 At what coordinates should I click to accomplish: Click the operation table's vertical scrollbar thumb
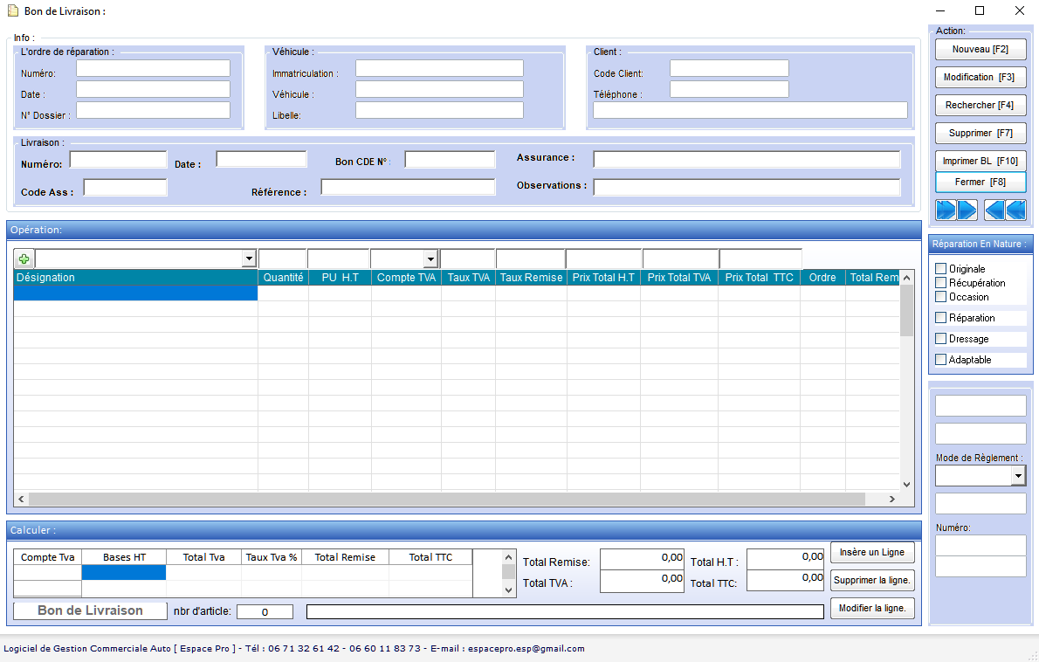tap(906, 310)
